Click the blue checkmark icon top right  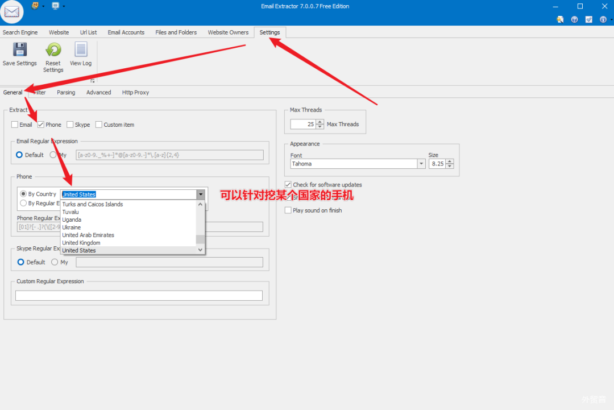[x=588, y=19]
